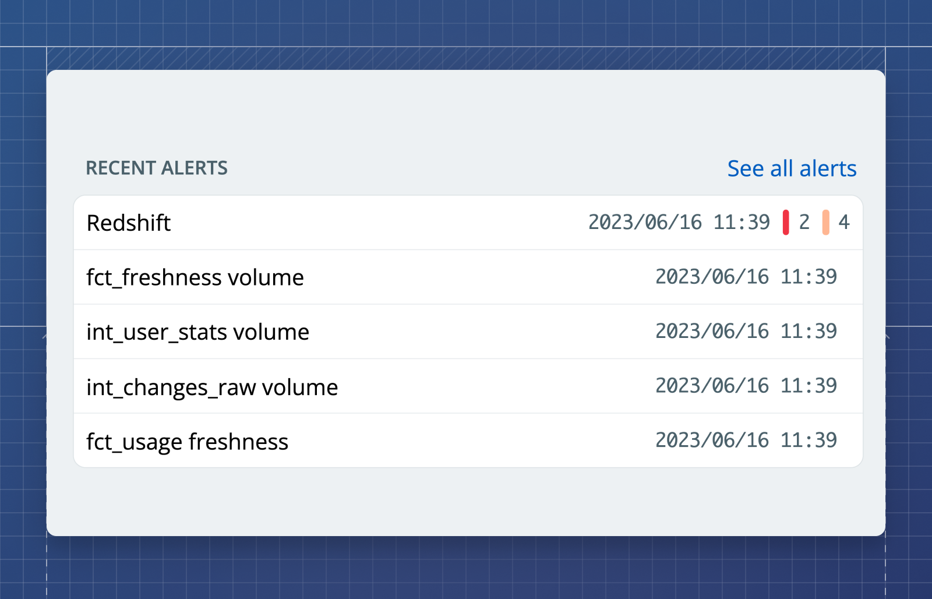The height and width of the screenshot is (599, 932).
Task: Click the See all alerts link
Action: click(x=791, y=168)
